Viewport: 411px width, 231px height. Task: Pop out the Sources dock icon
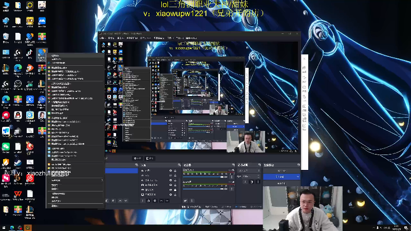[x=179, y=165]
